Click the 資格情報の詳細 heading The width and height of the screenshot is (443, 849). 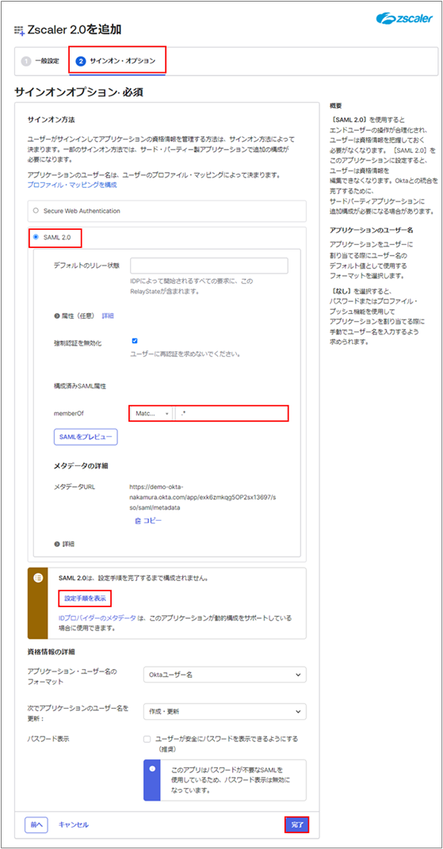point(51,650)
